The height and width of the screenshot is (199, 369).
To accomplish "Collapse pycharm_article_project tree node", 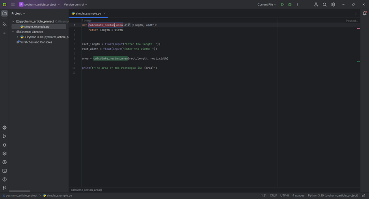I will [13, 21].
